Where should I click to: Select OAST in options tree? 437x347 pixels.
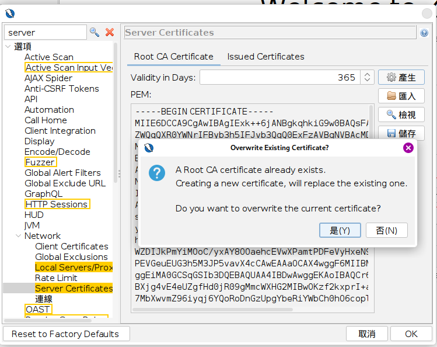coord(38,310)
